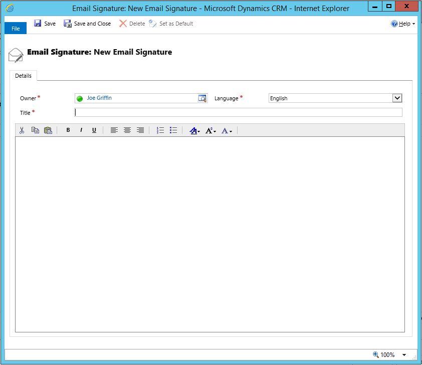The height and width of the screenshot is (365, 422).
Task: Click Save and Close
Action: [x=87, y=24]
